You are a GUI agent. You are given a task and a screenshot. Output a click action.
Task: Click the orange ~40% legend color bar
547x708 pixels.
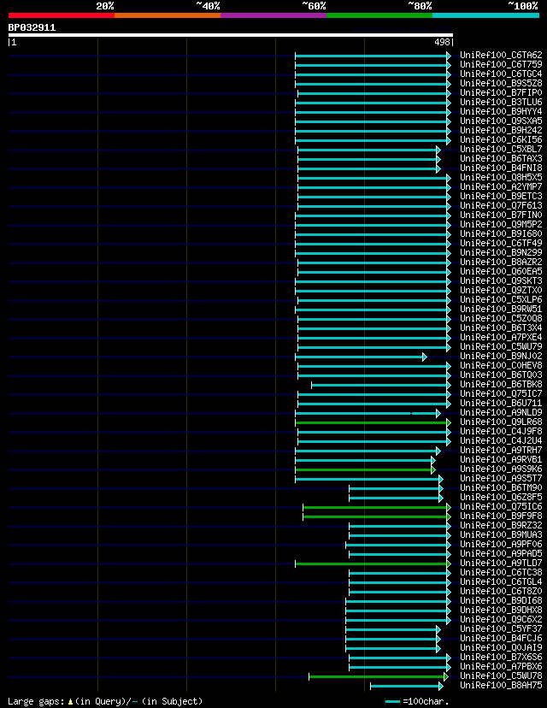click(x=168, y=15)
